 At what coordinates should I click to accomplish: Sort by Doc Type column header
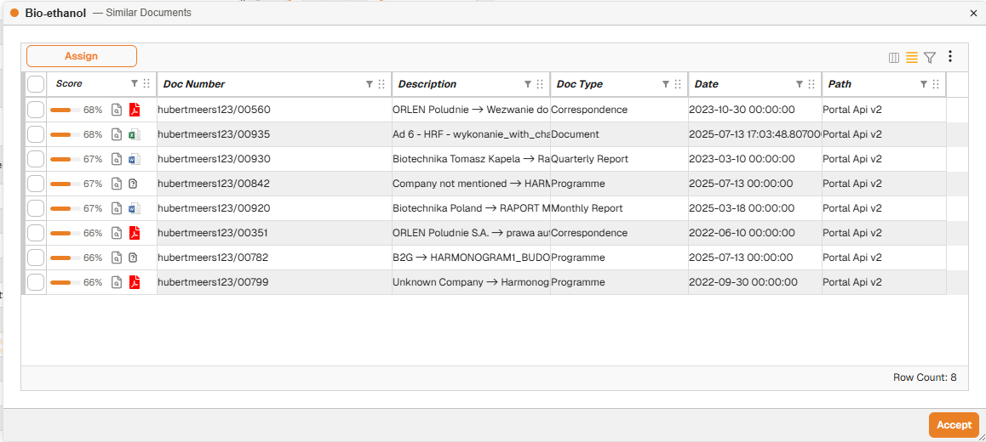click(580, 84)
